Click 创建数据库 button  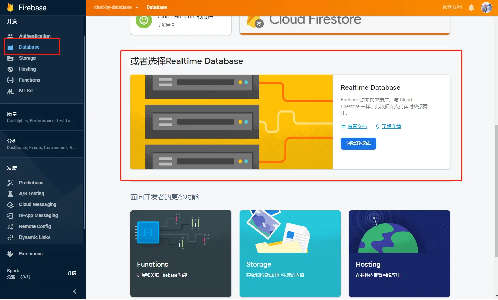(x=358, y=144)
